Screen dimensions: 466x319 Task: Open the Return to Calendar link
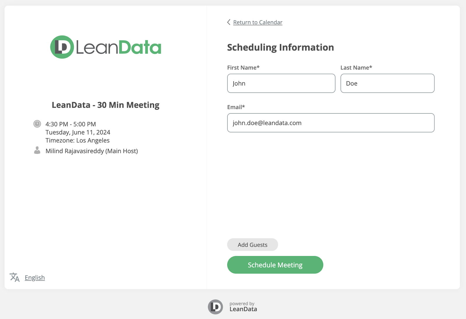point(258,22)
